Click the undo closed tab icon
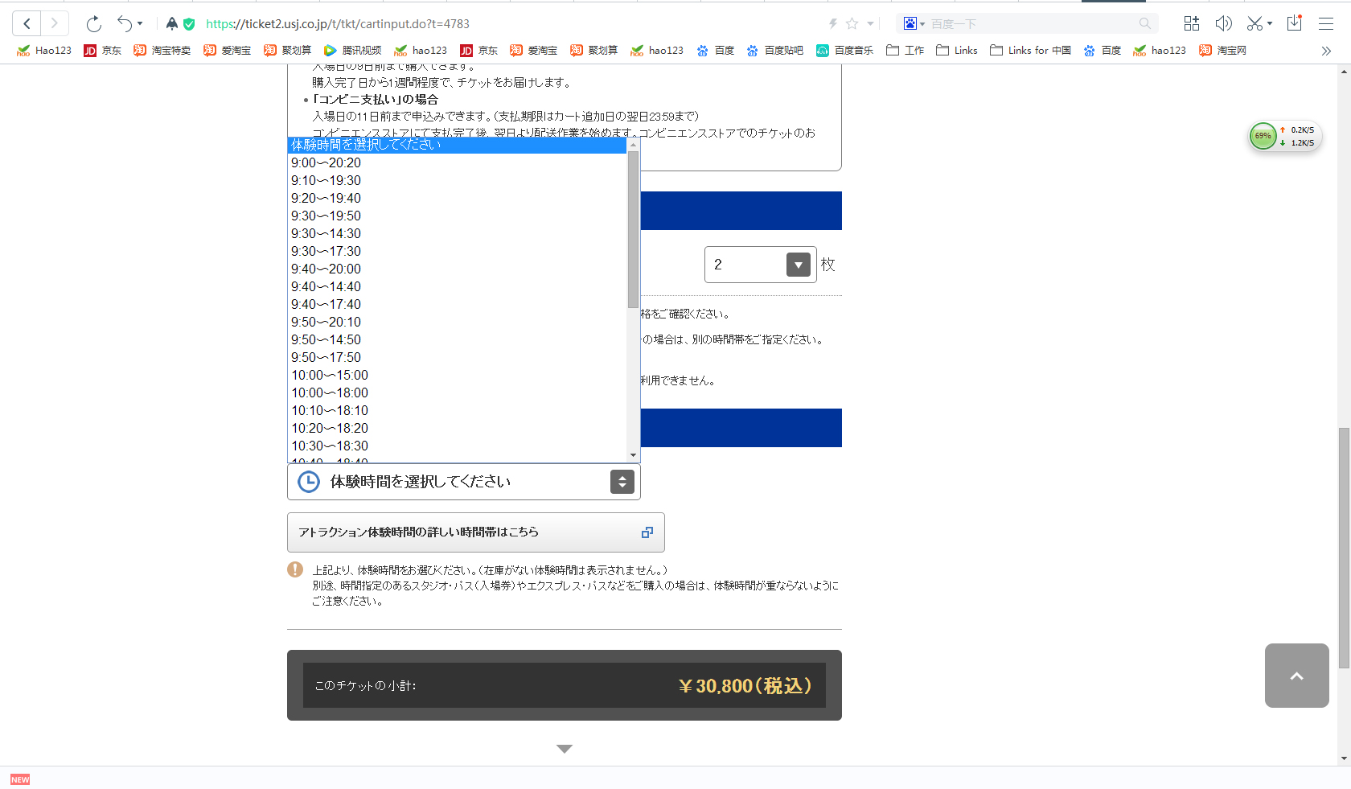Screen dimensions: 1351x789 point(125,23)
